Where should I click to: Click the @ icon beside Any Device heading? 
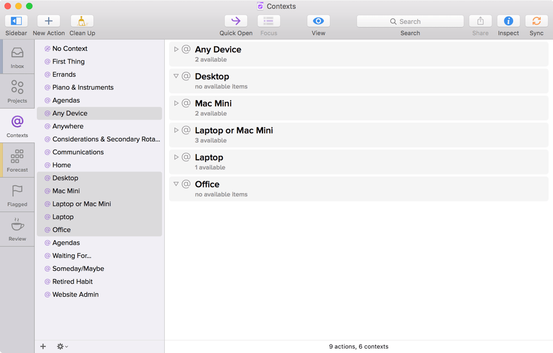[x=186, y=49]
